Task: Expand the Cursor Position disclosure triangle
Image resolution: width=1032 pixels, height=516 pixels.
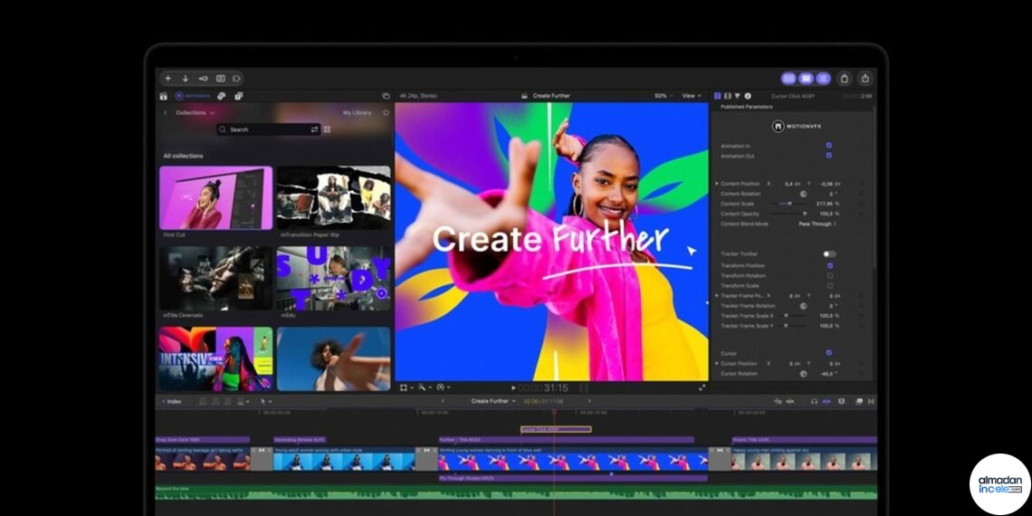Action: point(717,363)
